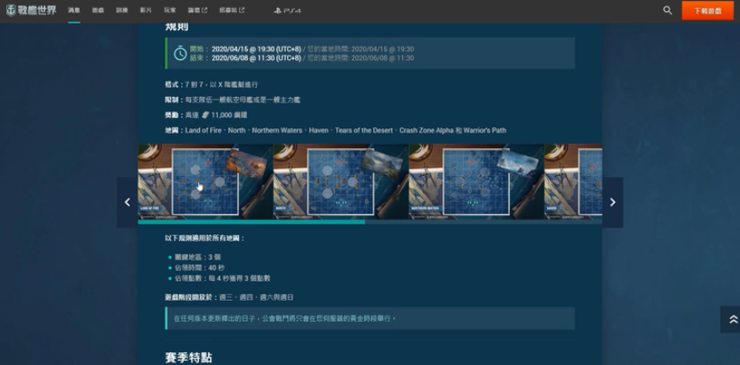Click the 佔領時間：40 秒 bullet
740x365 pixels.
[x=200, y=268]
